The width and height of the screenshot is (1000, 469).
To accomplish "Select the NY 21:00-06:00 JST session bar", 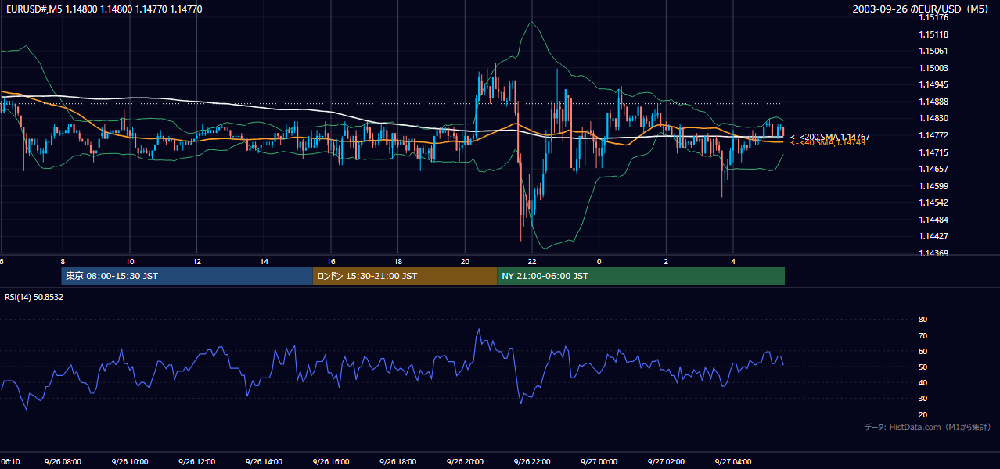I will [641, 276].
